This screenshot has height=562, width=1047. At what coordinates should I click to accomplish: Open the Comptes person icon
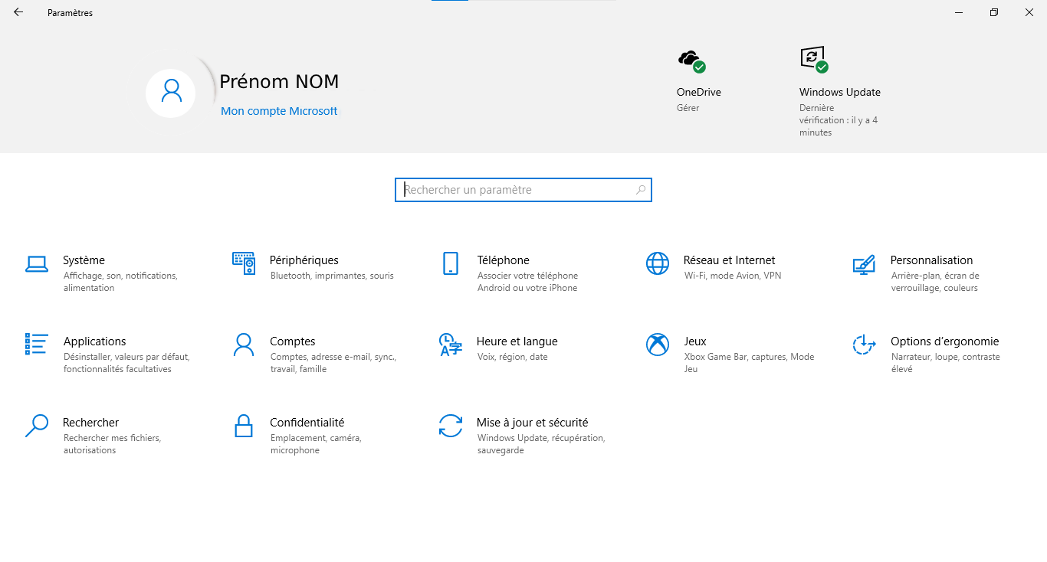[244, 345]
